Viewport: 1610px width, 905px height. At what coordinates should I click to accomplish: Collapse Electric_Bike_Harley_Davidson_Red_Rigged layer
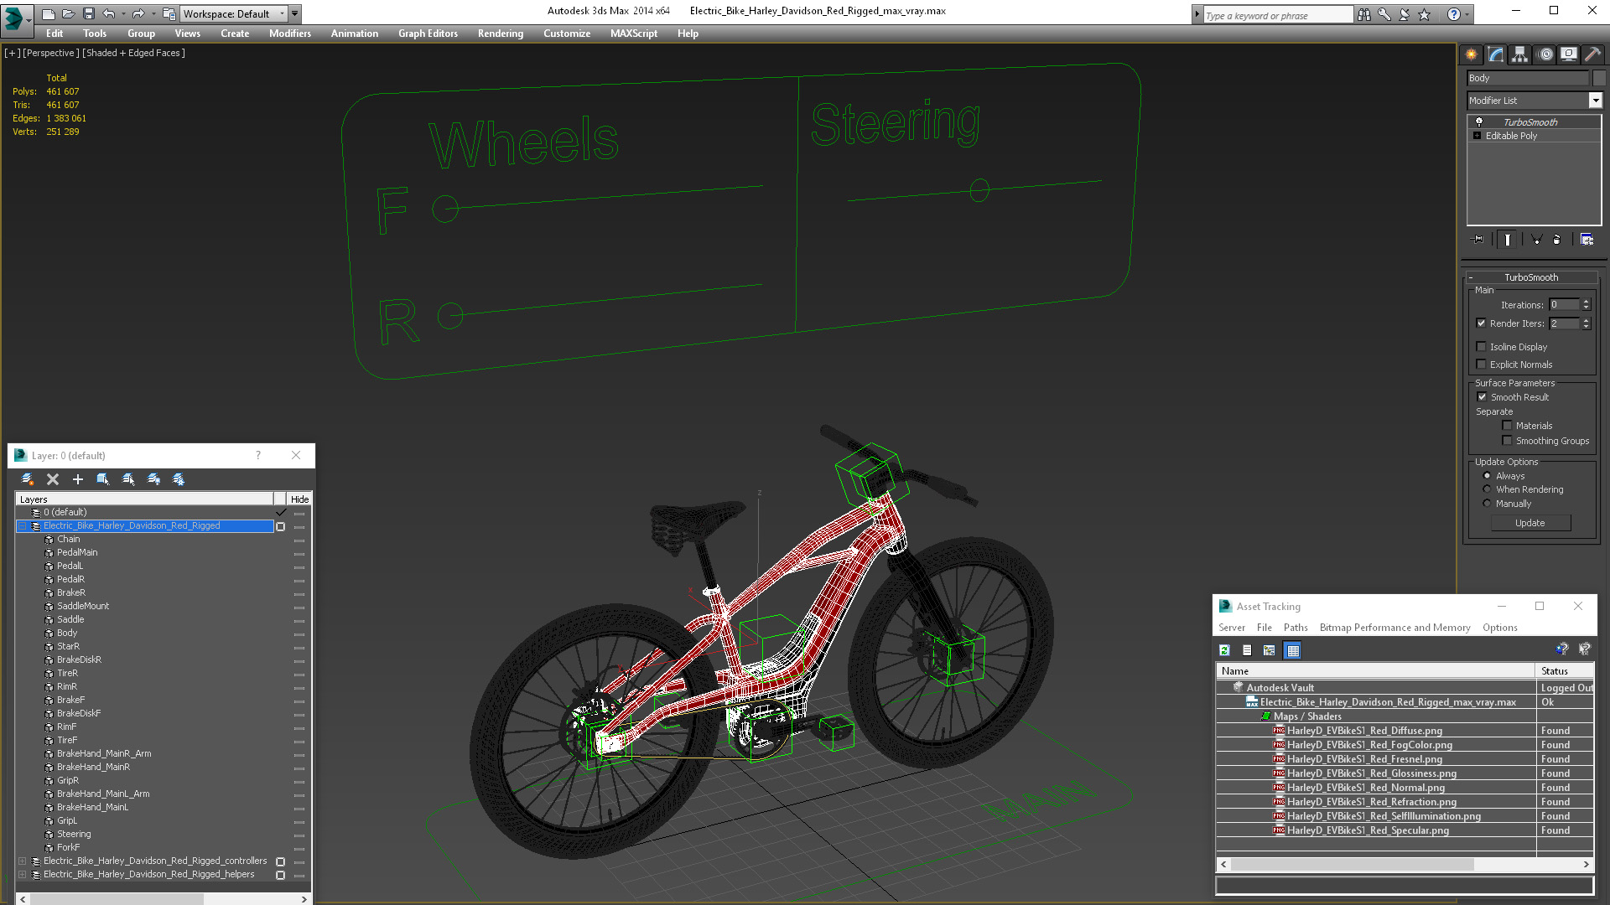pyautogui.click(x=23, y=526)
